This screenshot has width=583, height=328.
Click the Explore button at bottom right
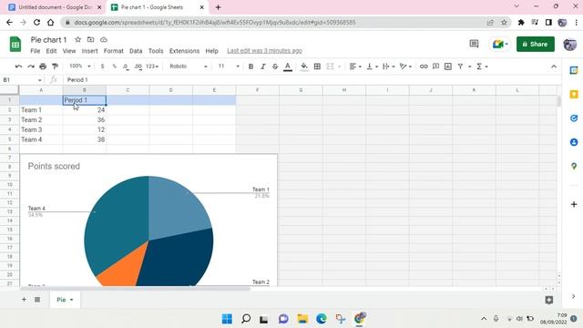[x=548, y=300]
